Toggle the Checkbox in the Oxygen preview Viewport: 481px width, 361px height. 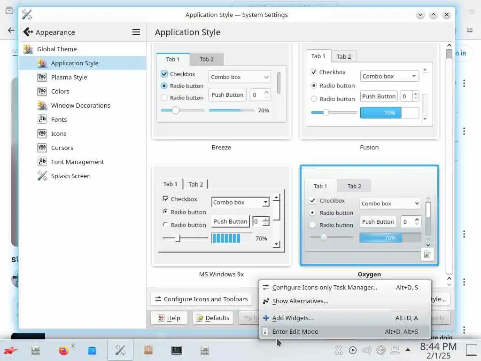tap(312, 200)
